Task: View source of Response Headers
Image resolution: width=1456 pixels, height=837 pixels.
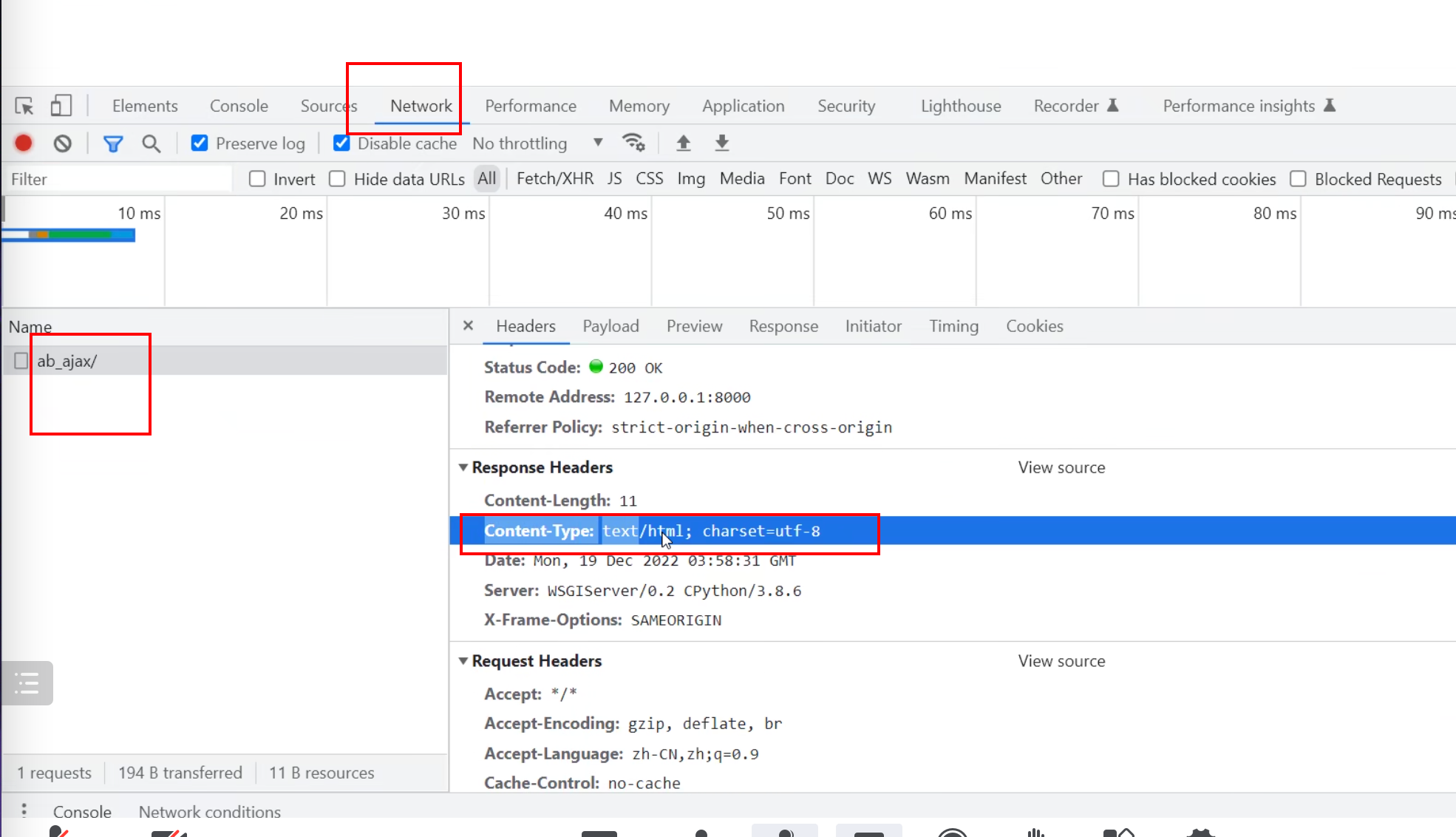Action: [1061, 467]
